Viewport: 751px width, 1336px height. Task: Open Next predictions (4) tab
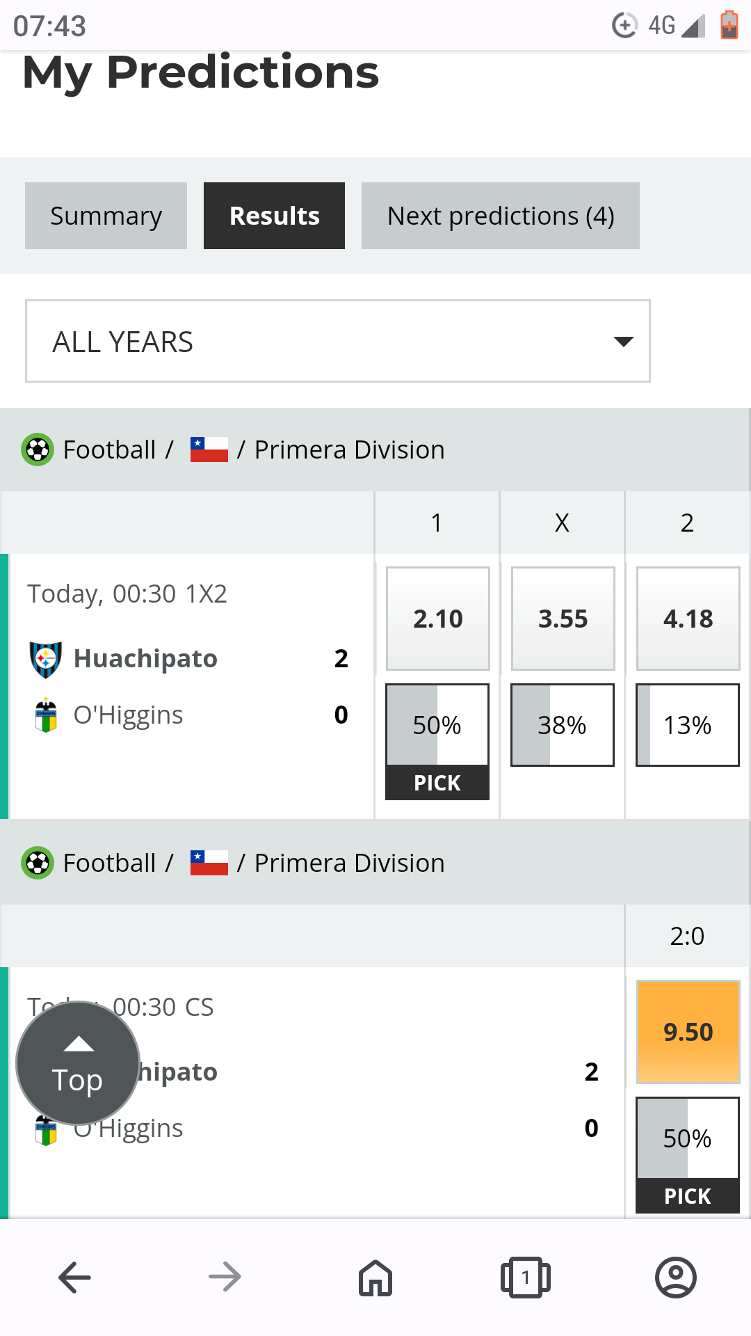point(500,216)
